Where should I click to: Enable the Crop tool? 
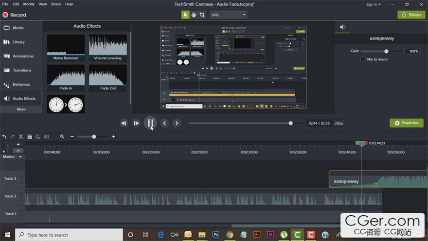tap(202, 15)
